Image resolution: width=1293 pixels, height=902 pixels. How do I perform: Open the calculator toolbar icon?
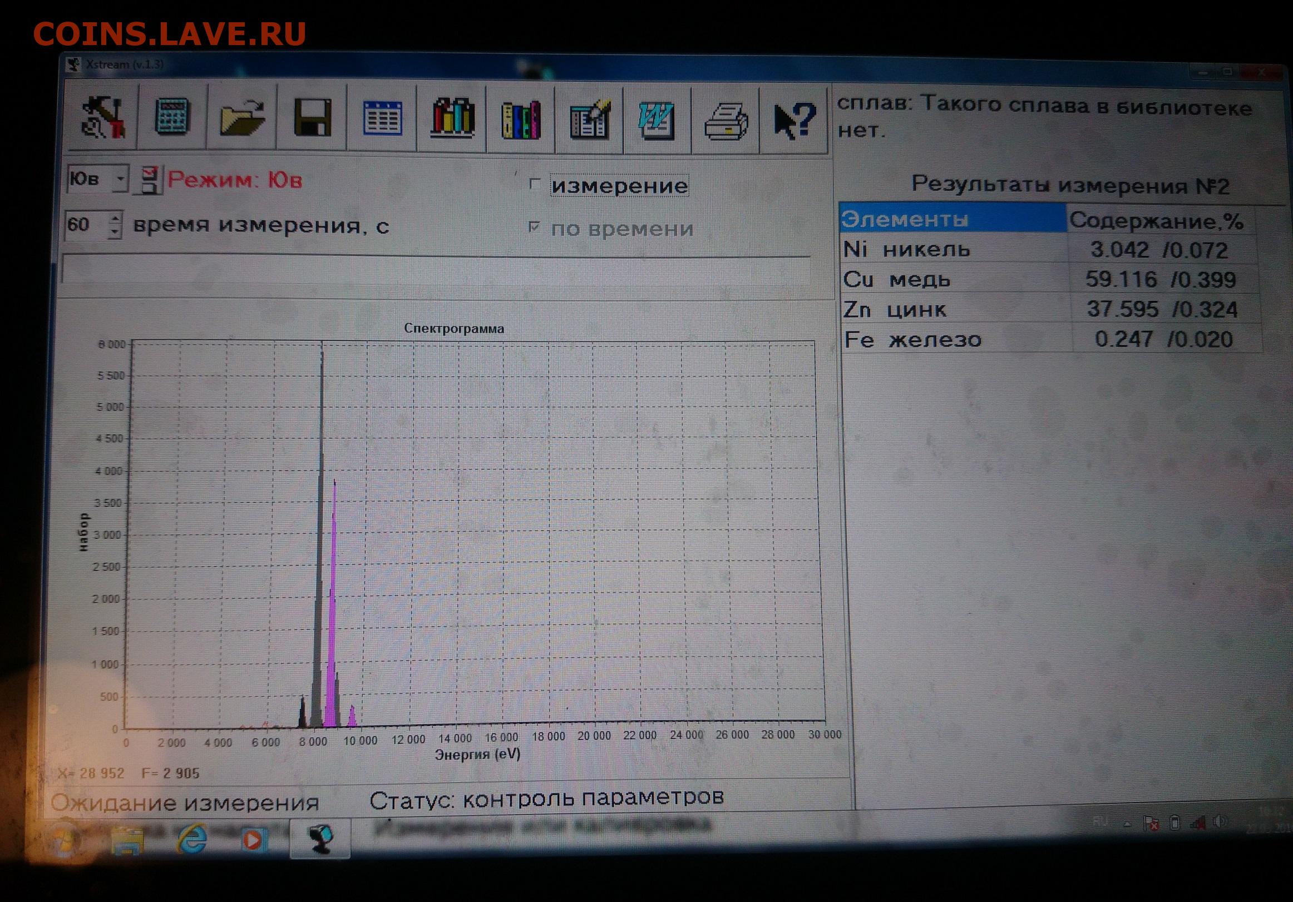172,117
